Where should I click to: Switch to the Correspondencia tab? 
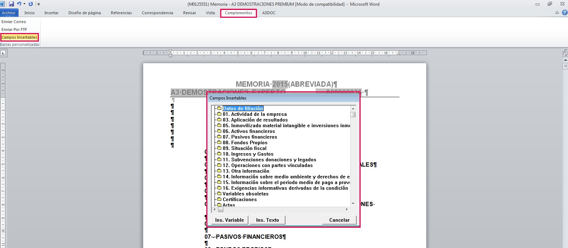158,13
